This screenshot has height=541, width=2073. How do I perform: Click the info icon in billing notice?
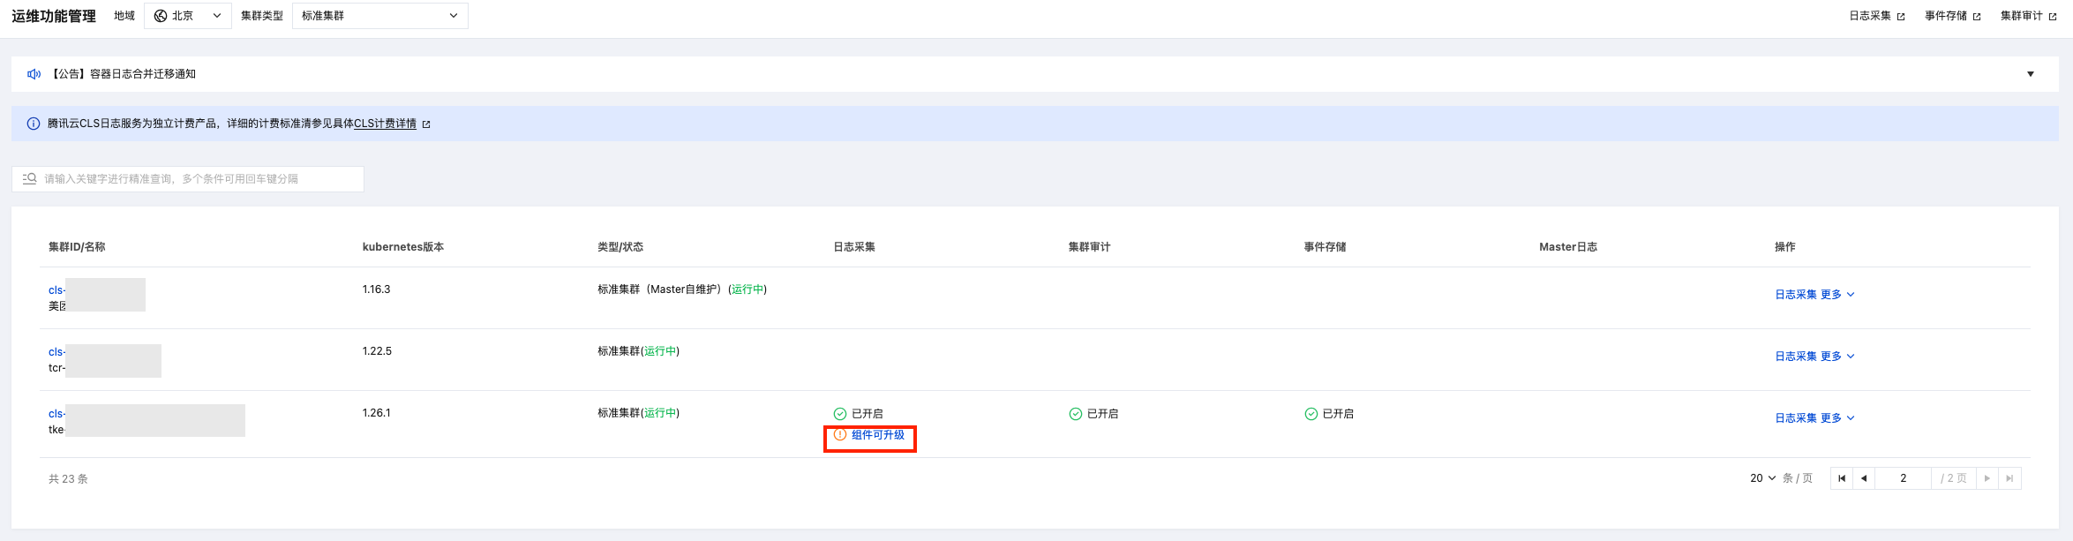[34, 124]
